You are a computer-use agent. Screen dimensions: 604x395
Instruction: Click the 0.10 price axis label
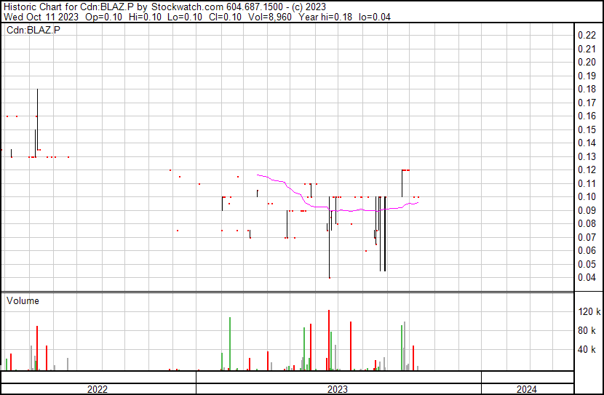(586, 197)
